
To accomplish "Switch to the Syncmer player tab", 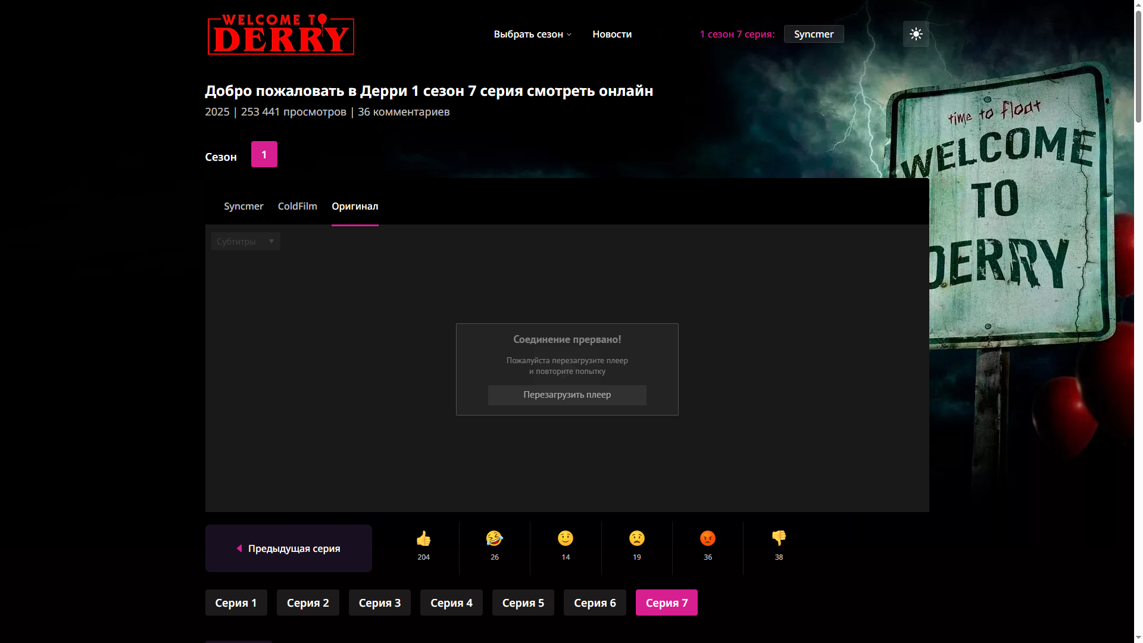I will pyautogui.click(x=243, y=206).
